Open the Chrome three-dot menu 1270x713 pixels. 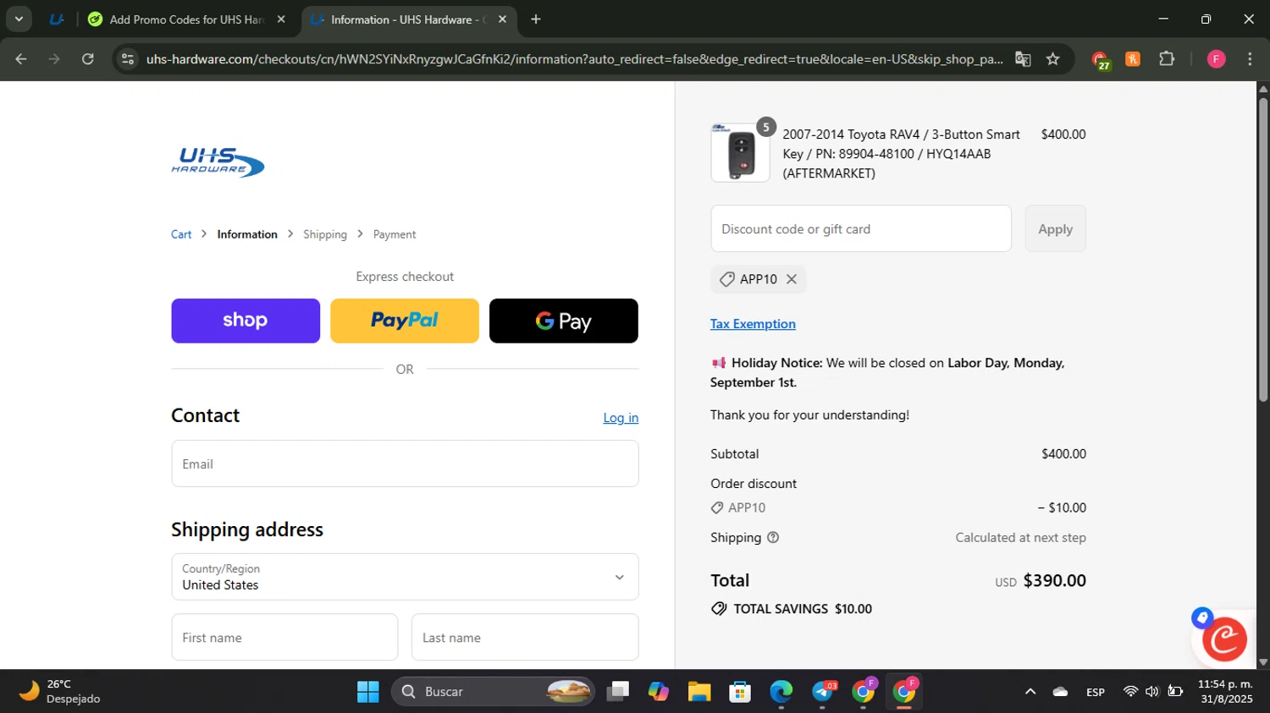[1250, 59]
